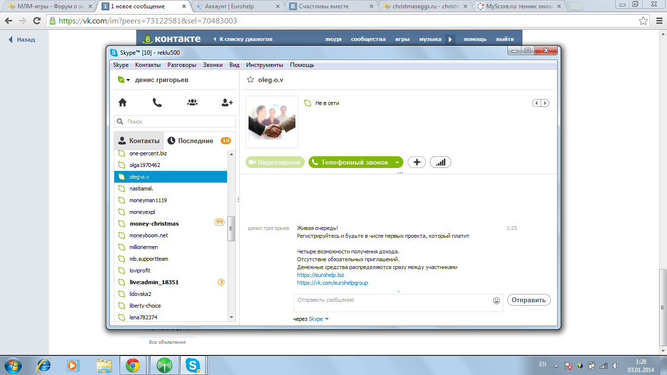Screen dimensions: 667x375
Task: Toggle favorite star next to oleg-o.v
Action: (x=250, y=80)
